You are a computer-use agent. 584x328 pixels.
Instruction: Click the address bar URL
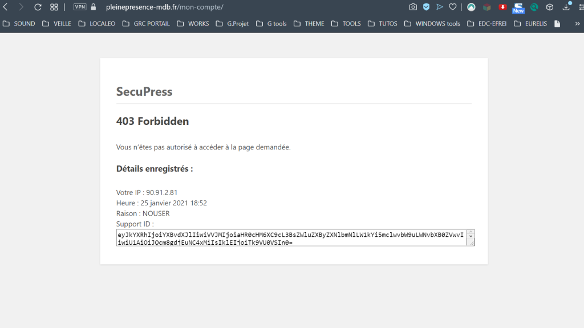tap(165, 7)
